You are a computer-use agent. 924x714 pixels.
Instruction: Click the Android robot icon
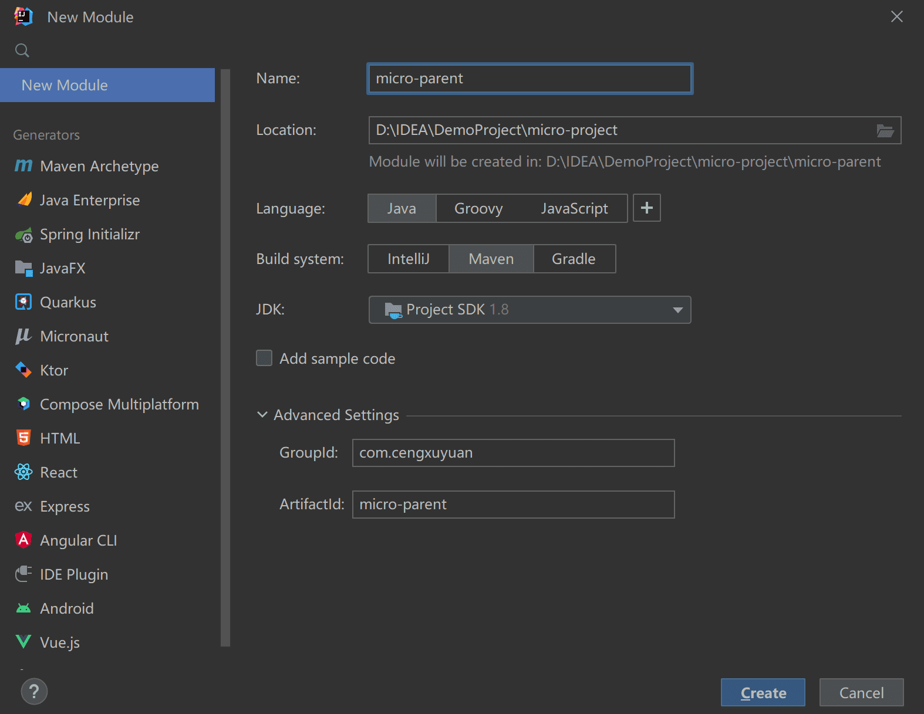[23, 608]
